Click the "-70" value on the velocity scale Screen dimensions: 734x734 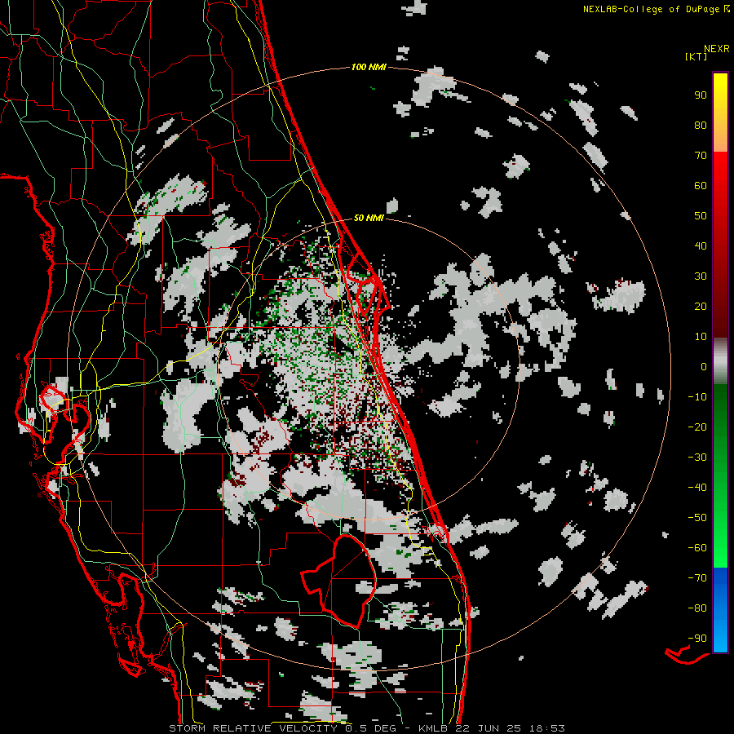(697, 578)
